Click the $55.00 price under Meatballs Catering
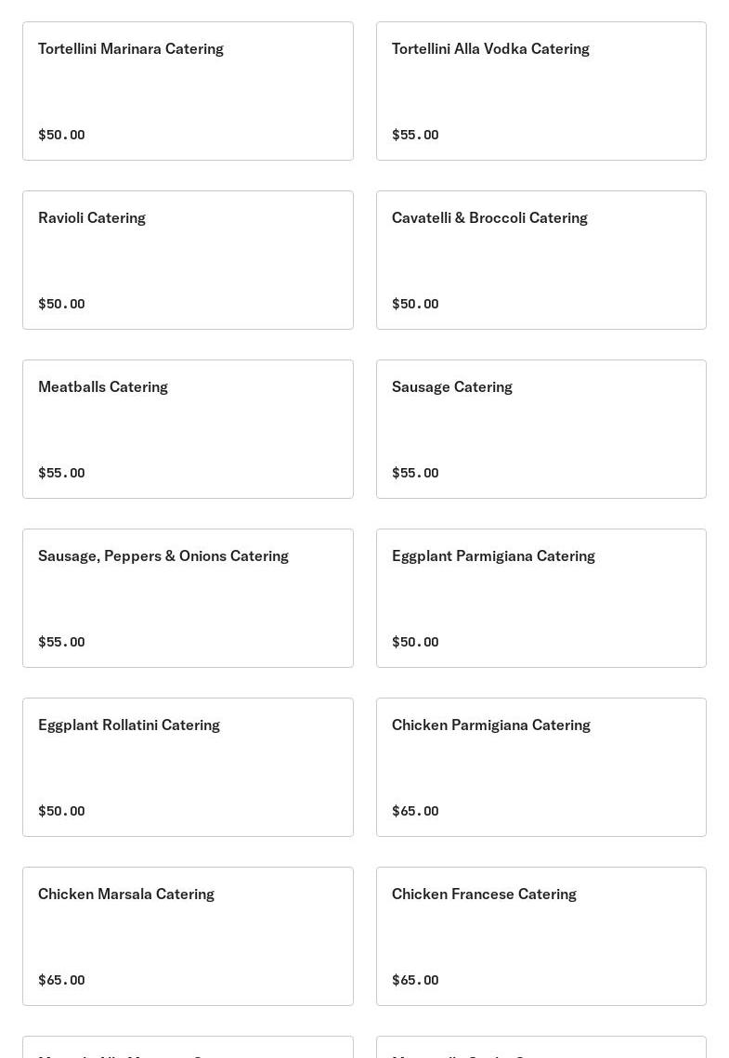This screenshot has width=729, height=1058. point(61,473)
